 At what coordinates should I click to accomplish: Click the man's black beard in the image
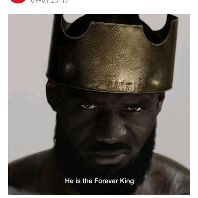pyautogui.click(x=103, y=168)
